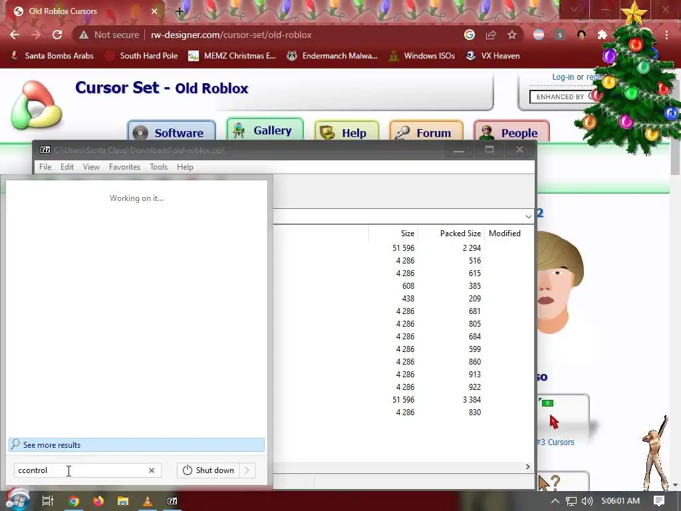
Task: Click the taskbar clock 5:06:01 AM
Action: pyautogui.click(x=620, y=501)
